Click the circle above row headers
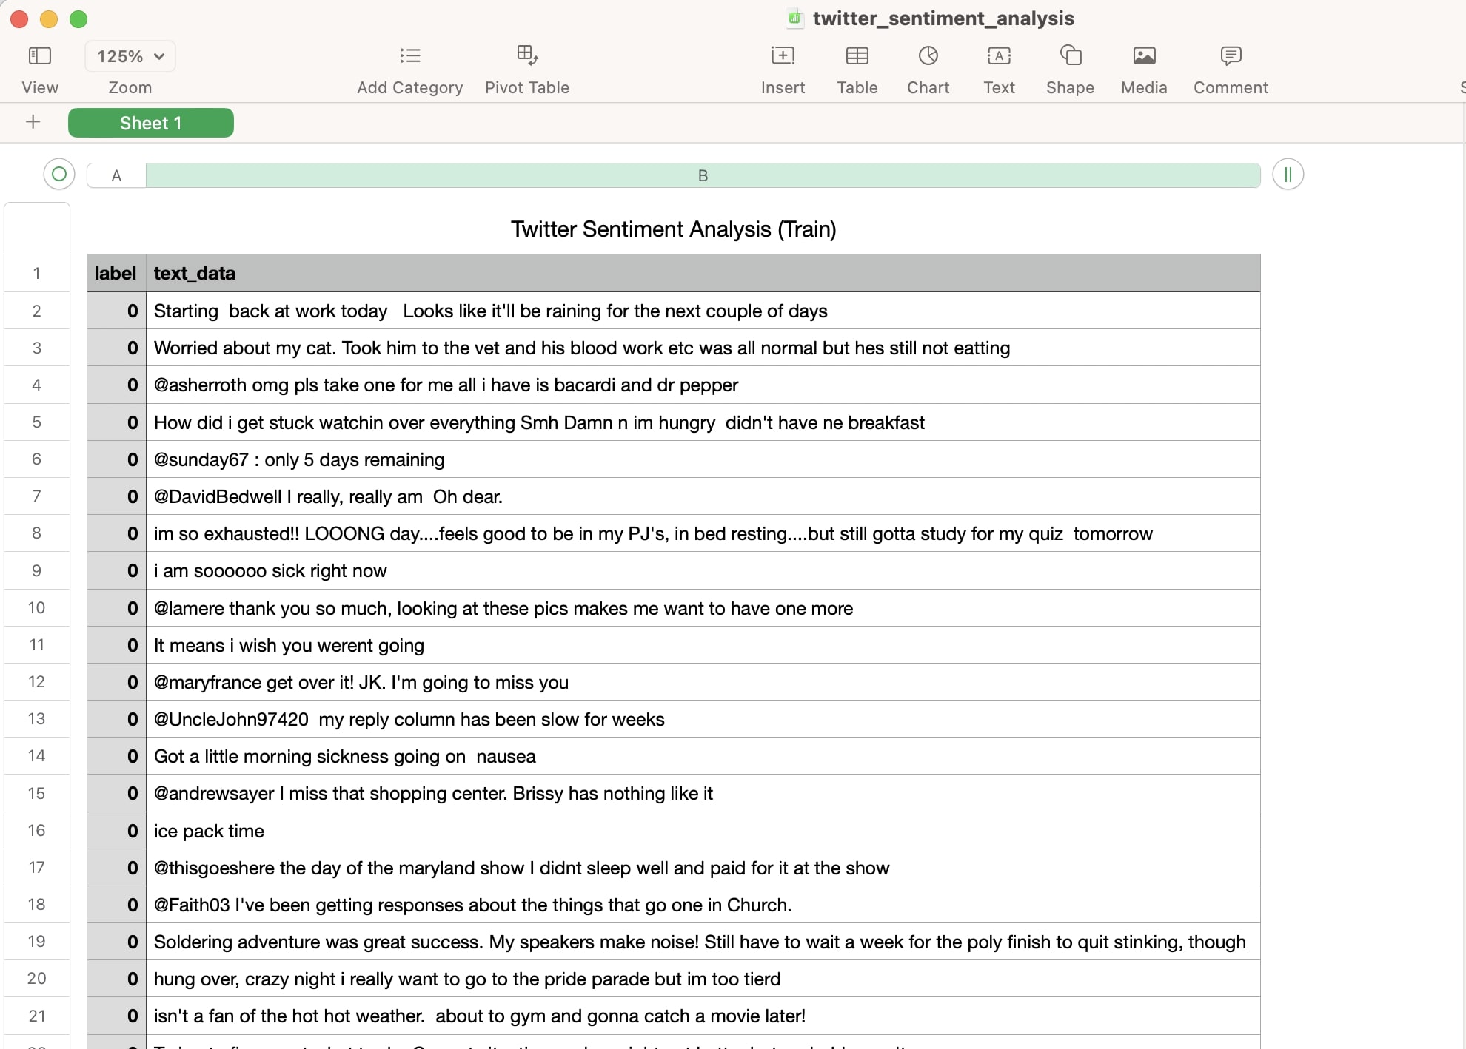 point(59,175)
